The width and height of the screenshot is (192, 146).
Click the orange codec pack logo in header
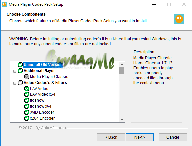click(179, 19)
